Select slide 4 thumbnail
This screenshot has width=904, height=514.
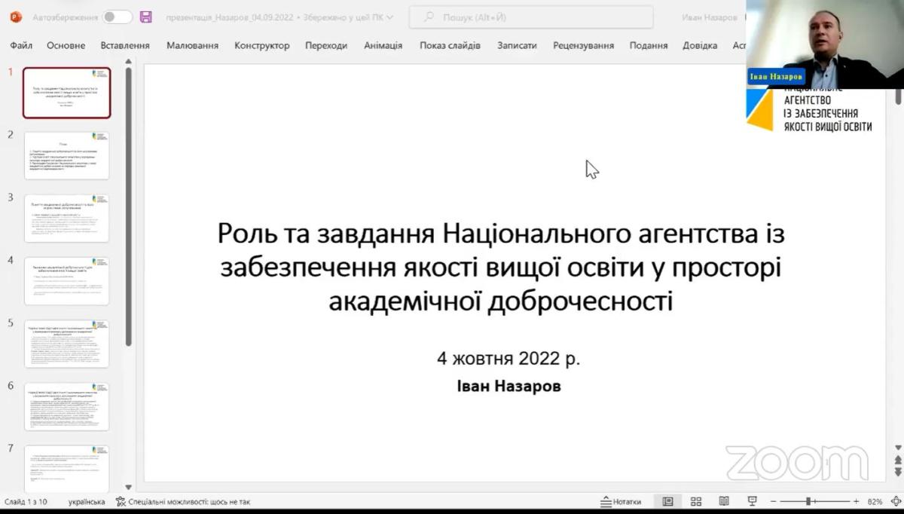tap(66, 280)
